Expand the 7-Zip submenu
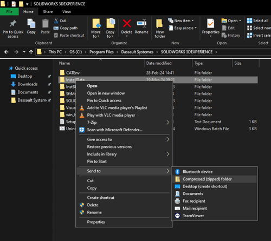271x241 pixels. point(168,123)
